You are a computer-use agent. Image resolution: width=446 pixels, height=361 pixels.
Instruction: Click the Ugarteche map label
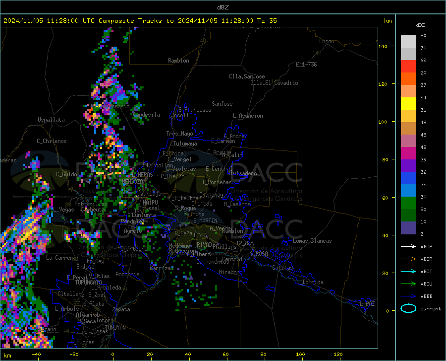pyautogui.click(x=134, y=249)
